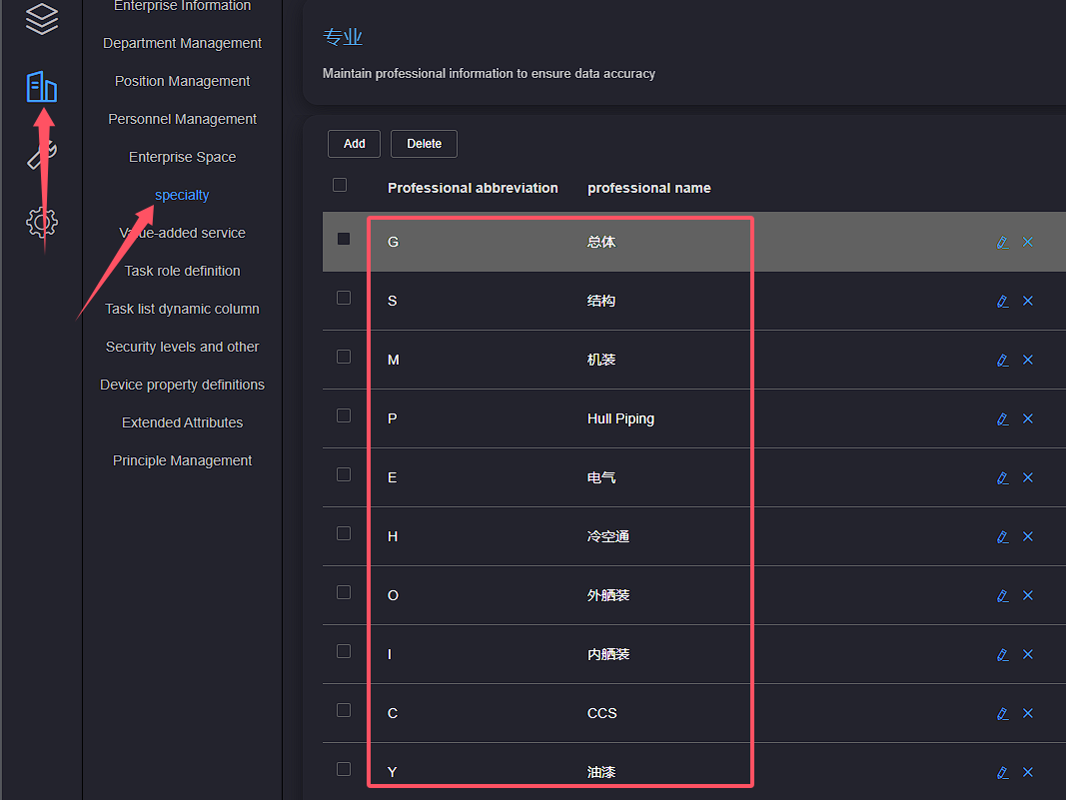Open Device property definitions item
The image size is (1066, 800).
(x=182, y=385)
